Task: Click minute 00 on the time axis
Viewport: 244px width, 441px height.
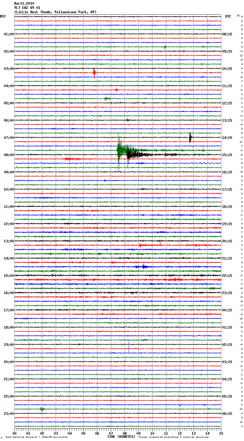Action: [14, 433]
